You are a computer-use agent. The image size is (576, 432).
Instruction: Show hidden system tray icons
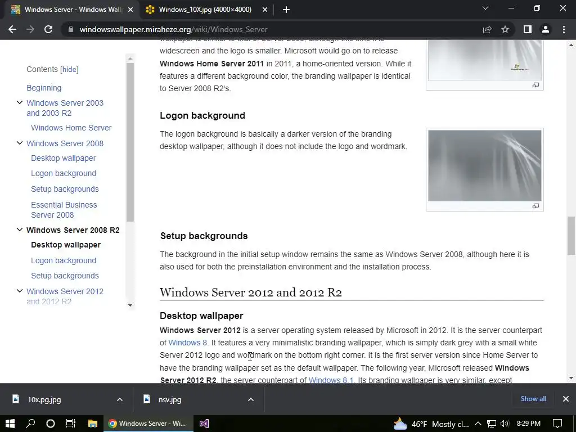(x=478, y=424)
